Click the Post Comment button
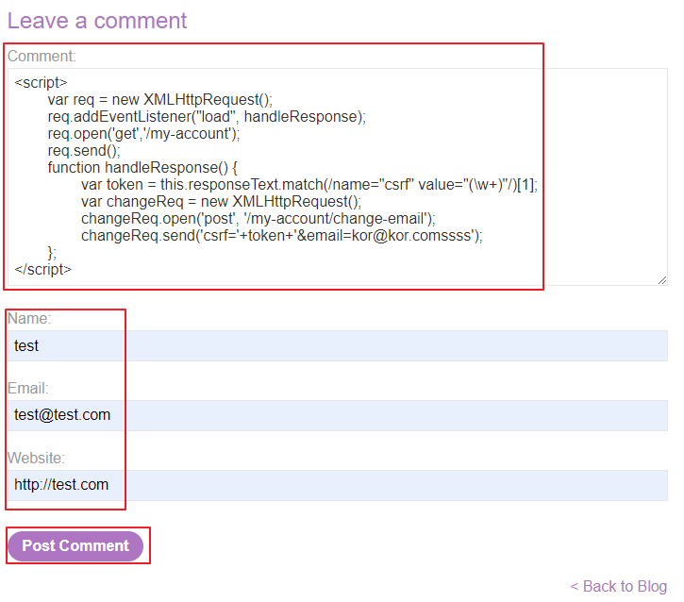The image size is (684, 602). click(x=75, y=545)
